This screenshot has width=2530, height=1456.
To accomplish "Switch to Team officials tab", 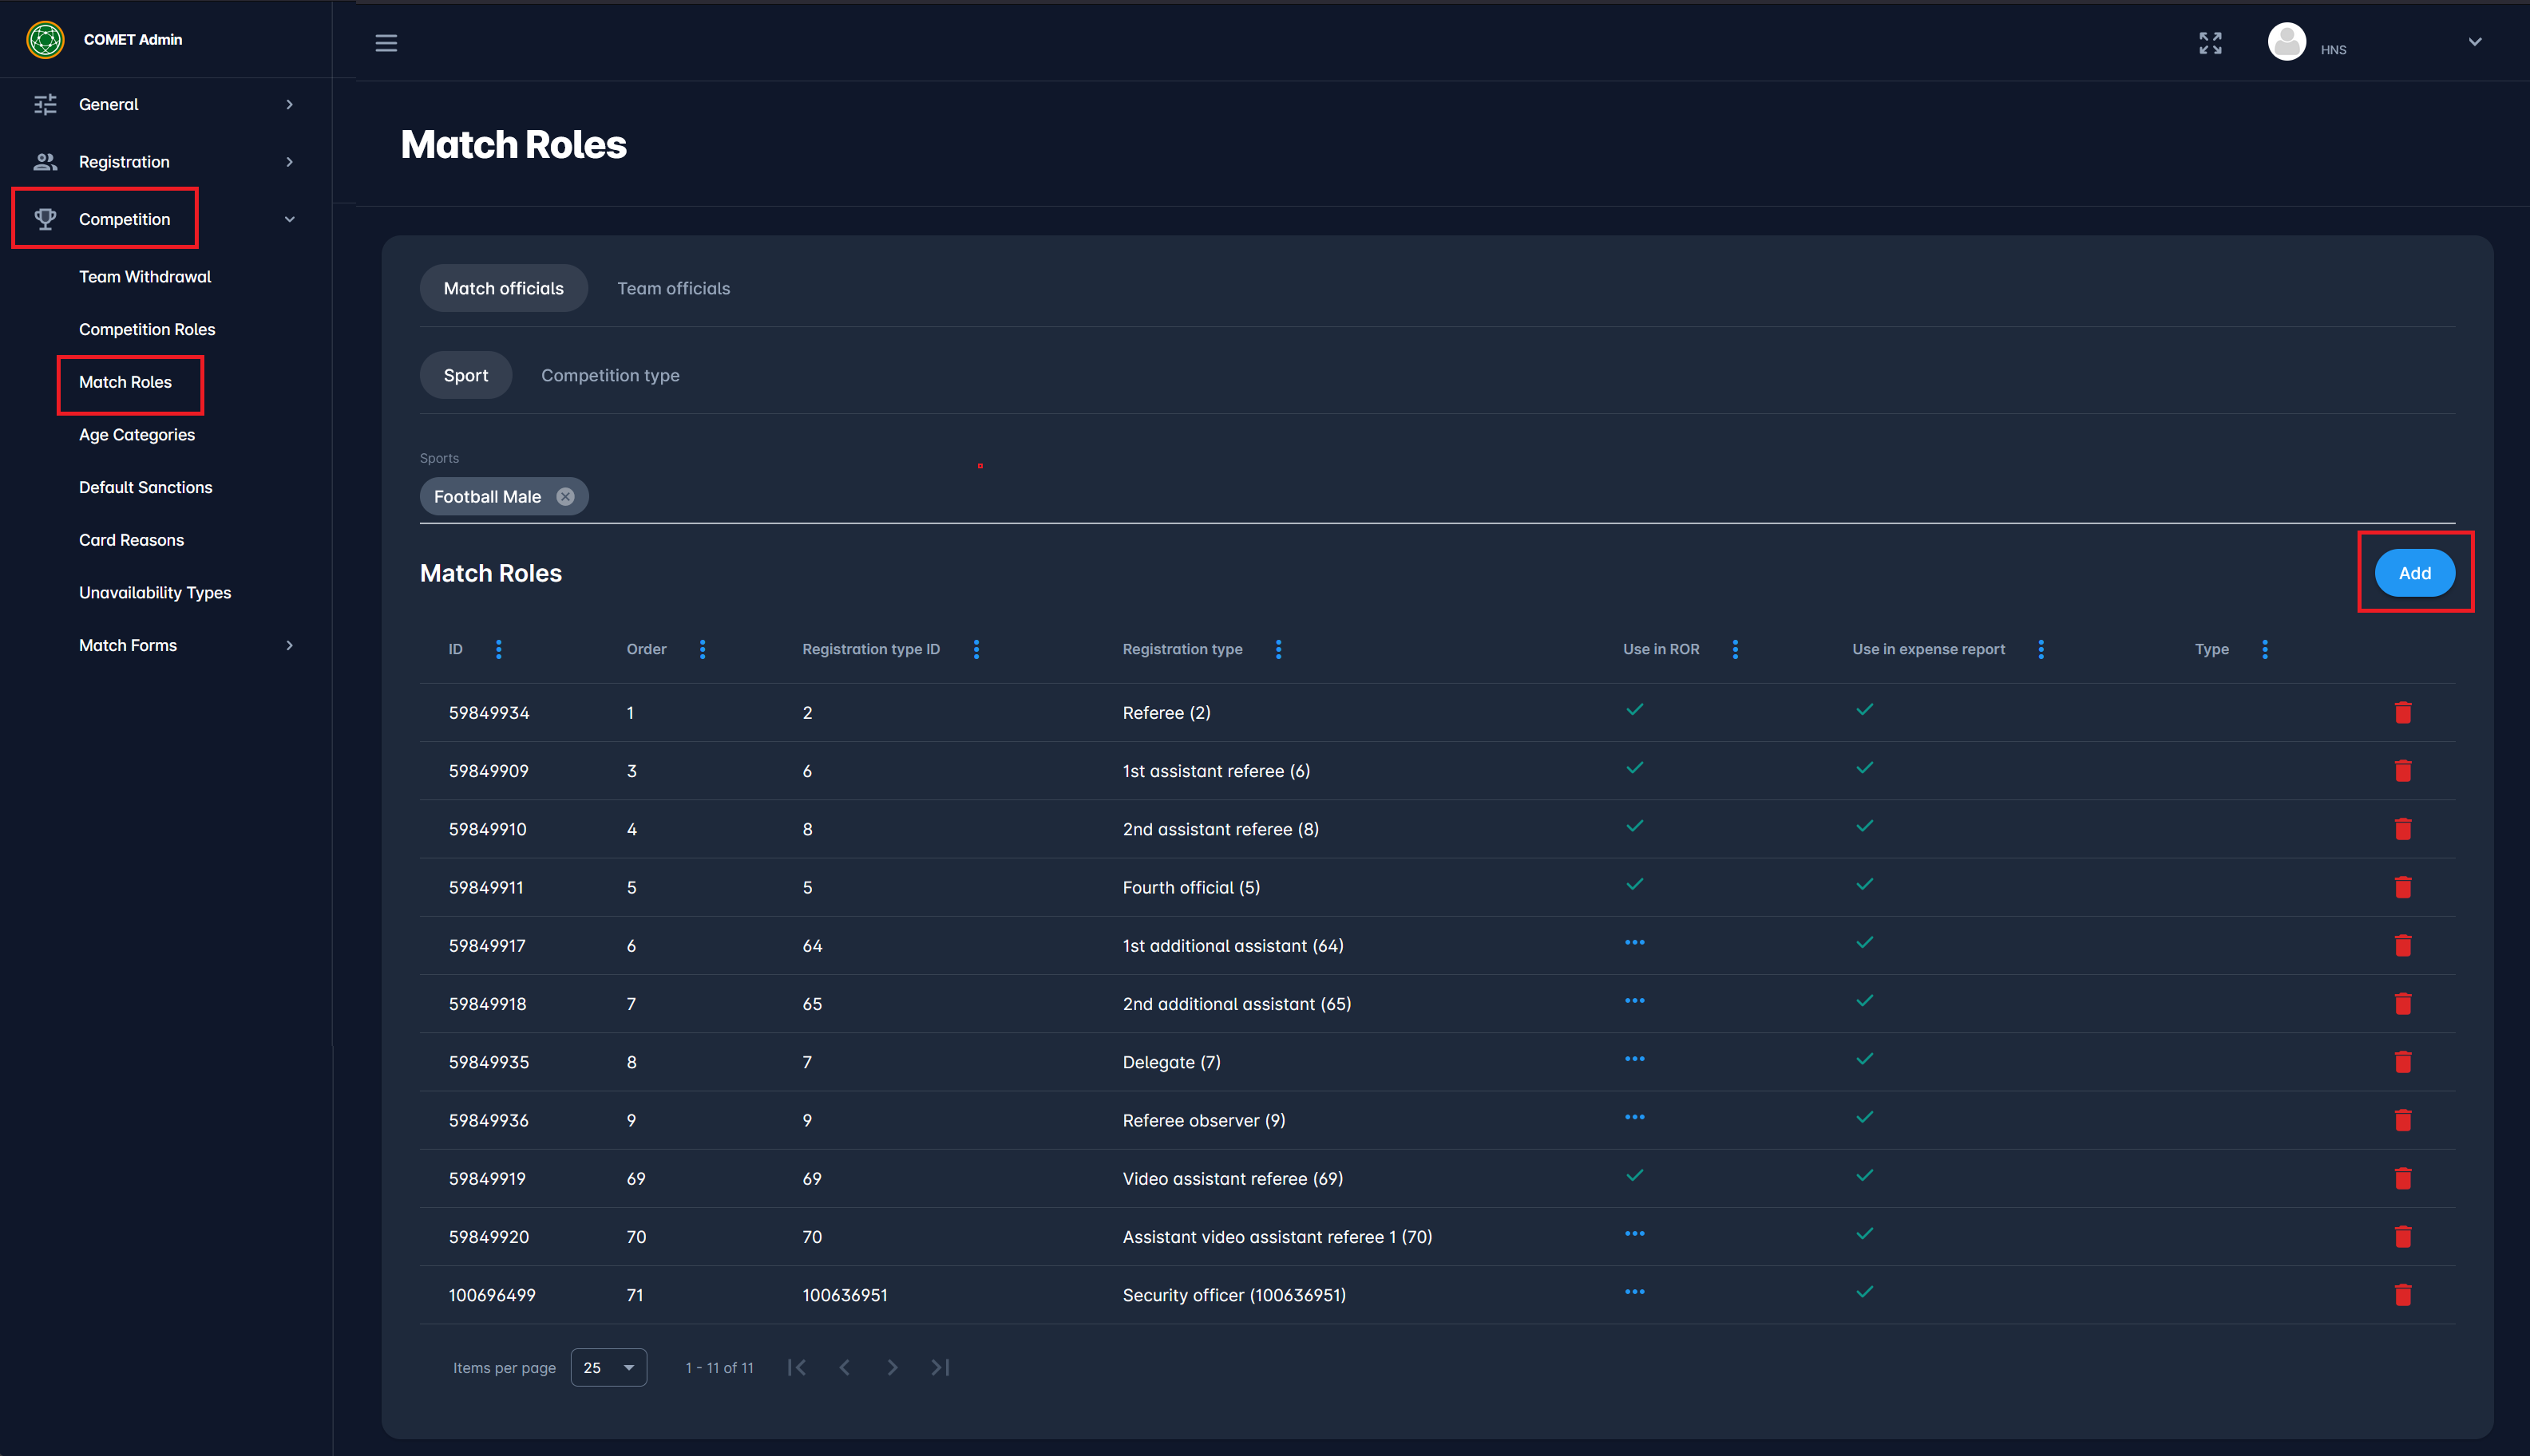I will [673, 288].
